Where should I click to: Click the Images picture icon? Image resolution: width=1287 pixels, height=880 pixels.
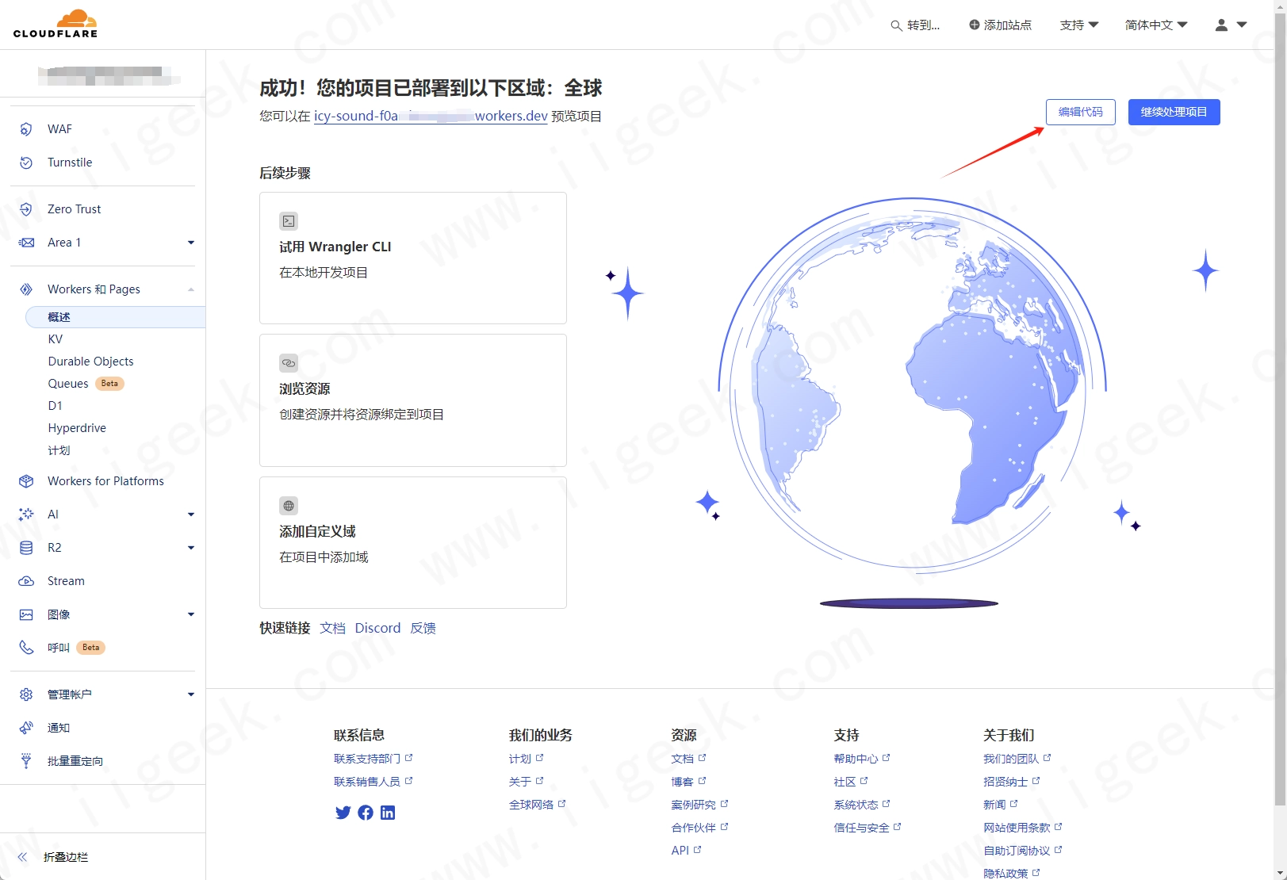pyautogui.click(x=26, y=614)
